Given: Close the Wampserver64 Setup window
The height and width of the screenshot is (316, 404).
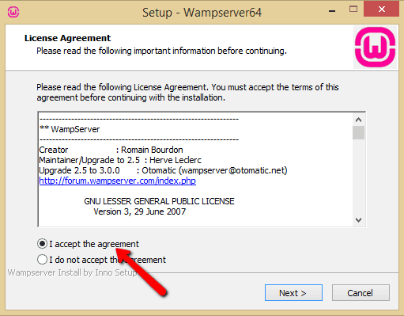Looking at the screenshot, I should tap(381, 10).
